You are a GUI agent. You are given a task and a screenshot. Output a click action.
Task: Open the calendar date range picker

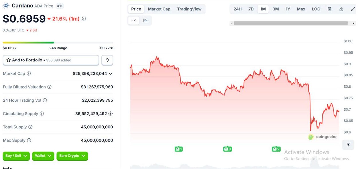click(329, 9)
